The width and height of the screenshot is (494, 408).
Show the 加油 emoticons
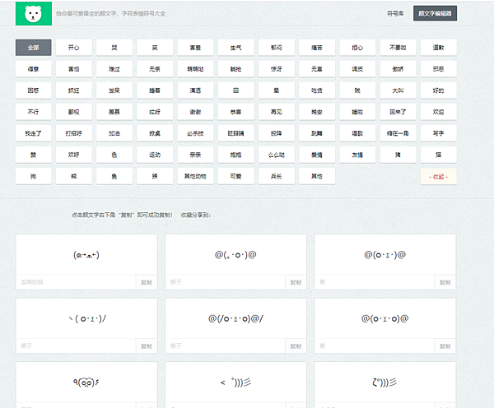tap(114, 133)
